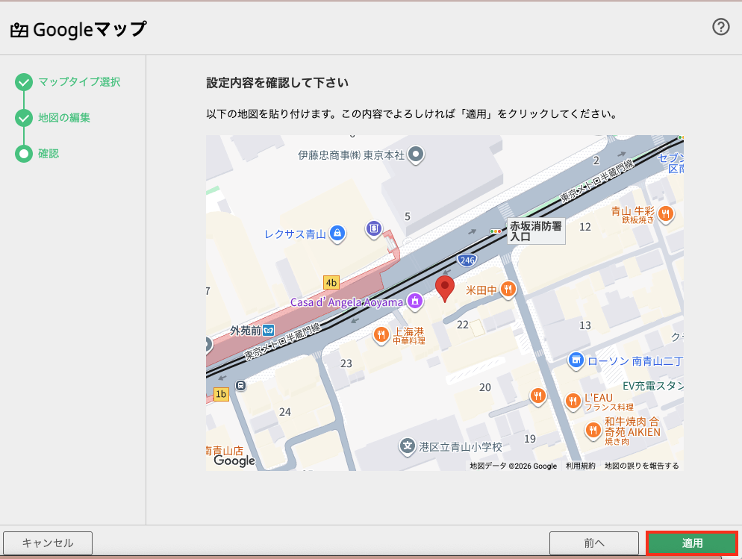Select the 確認 step circle

[x=24, y=154]
